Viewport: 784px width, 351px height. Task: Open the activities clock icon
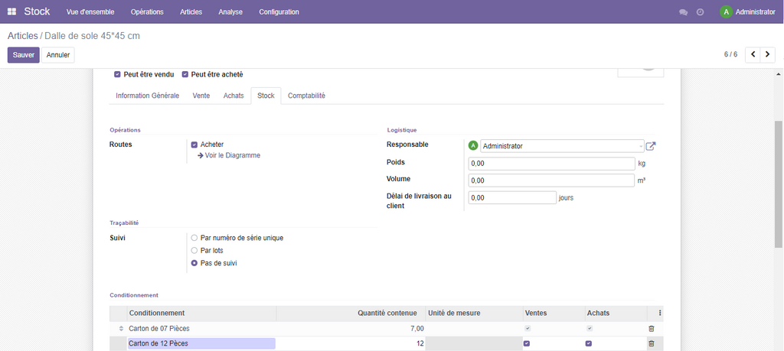(700, 12)
